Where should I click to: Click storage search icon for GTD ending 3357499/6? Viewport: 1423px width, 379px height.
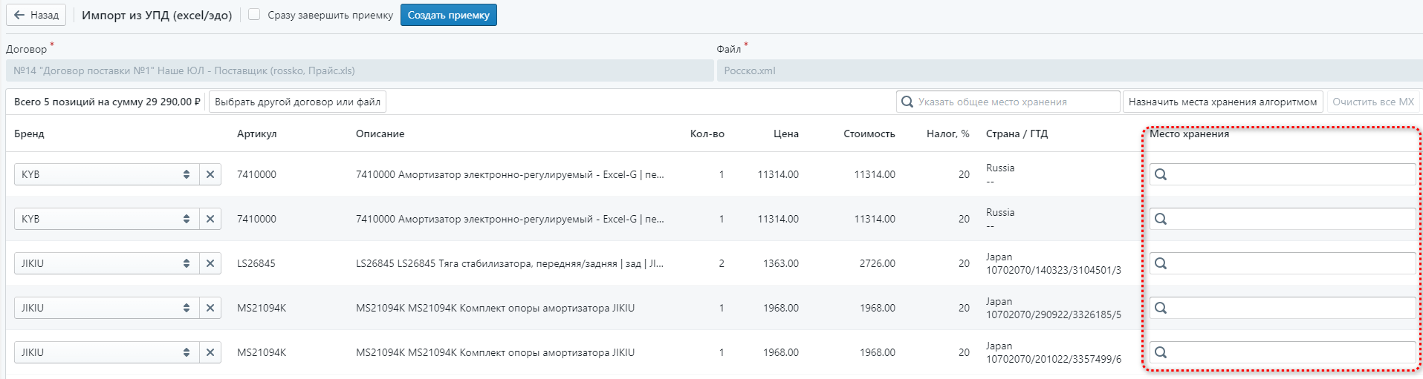(1161, 352)
